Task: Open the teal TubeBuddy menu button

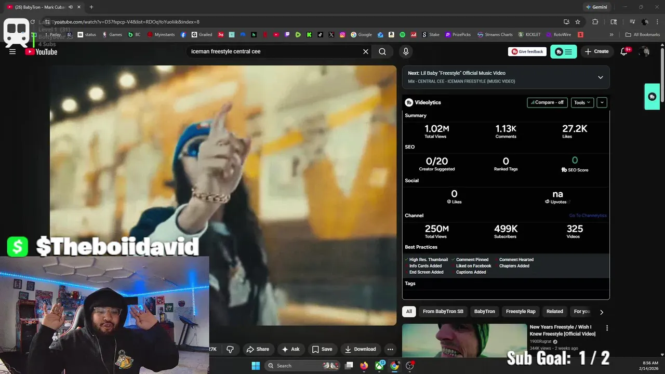Action: 563,51
